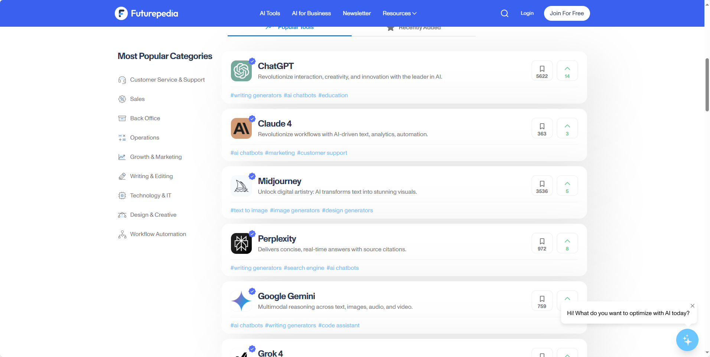Image resolution: width=710 pixels, height=357 pixels.
Task: Bookmark Claude 4 (363 saves)
Action: tap(542, 128)
